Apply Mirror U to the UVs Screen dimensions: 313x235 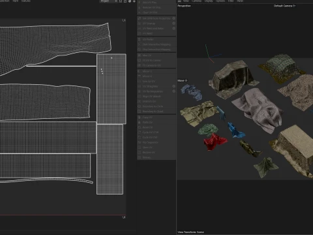pyautogui.click(x=147, y=71)
